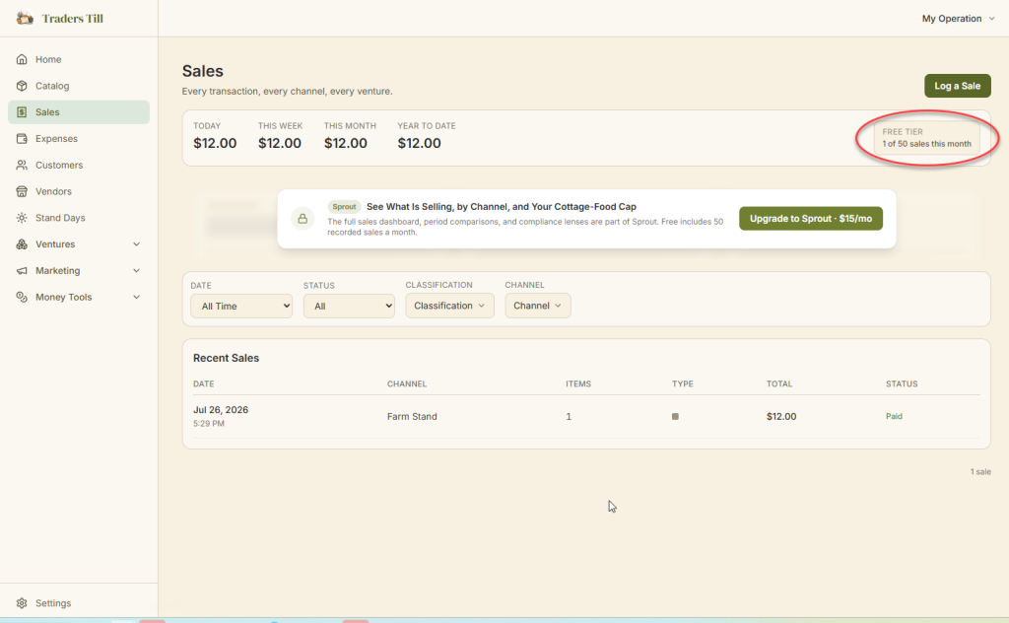Click the 5:29 PM sale time
Image resolution: width=1009 pixels, height=623 pixels.
[209, 424]
